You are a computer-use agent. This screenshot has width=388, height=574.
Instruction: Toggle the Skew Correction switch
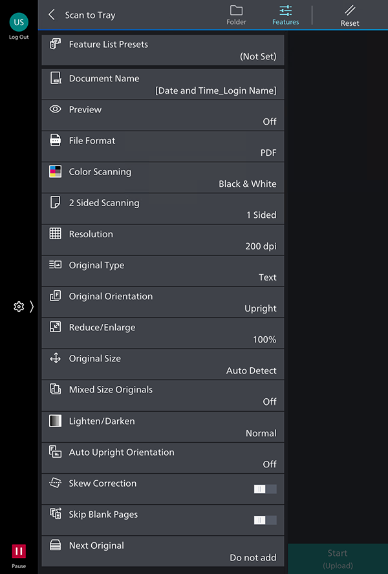coord(265,489)
